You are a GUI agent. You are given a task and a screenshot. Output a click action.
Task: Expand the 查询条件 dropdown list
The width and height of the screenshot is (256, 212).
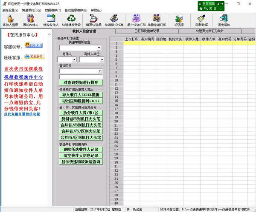[x=100, y=71]
